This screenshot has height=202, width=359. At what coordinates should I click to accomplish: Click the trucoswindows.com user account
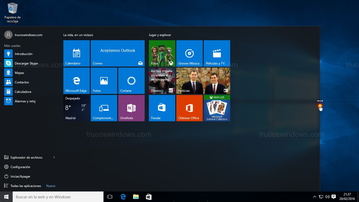tap(28, 35)
